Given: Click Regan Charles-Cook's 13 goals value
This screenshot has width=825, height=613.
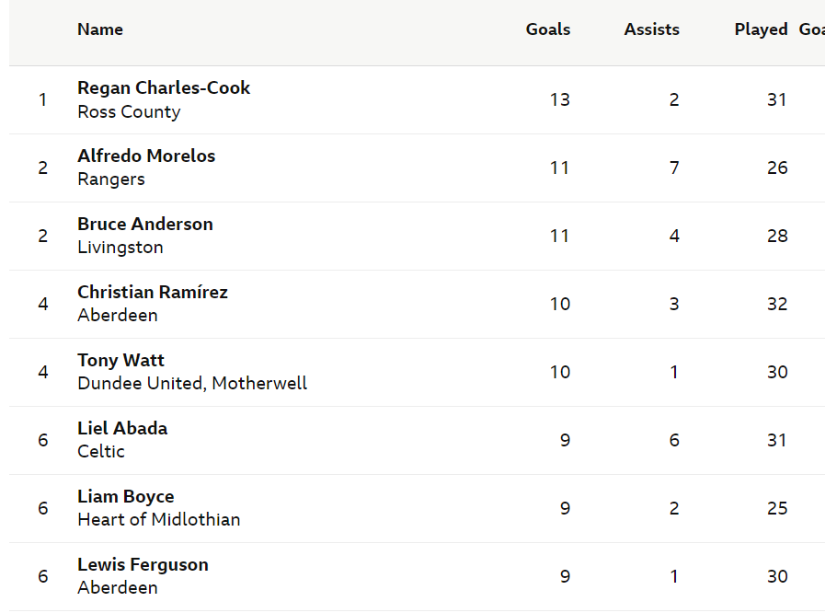Looking at the screenshot, I should coord(560,99).
